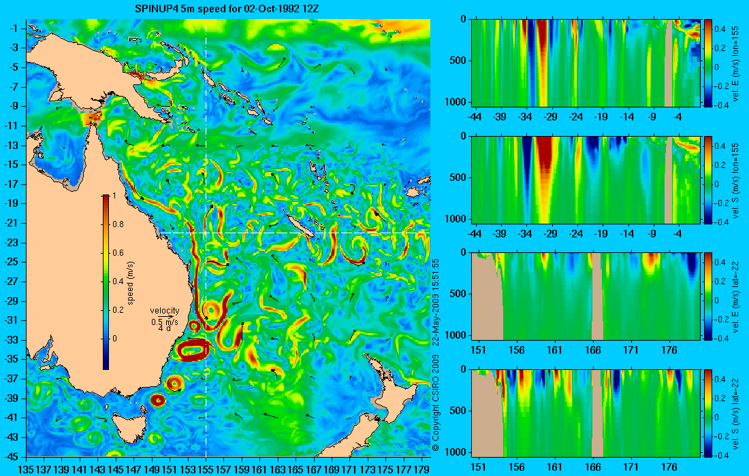Screen dimensions: 749x476
Task: Select the "speed (m/s)" colorbar label
Action: coord(131,283)
